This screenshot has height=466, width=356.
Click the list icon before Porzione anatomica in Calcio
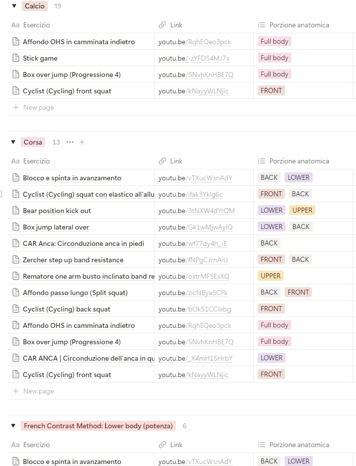coord(262,25)
